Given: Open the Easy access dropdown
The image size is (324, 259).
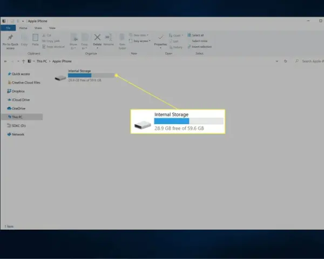Looking at the screenshot, I should coord(150,41).
